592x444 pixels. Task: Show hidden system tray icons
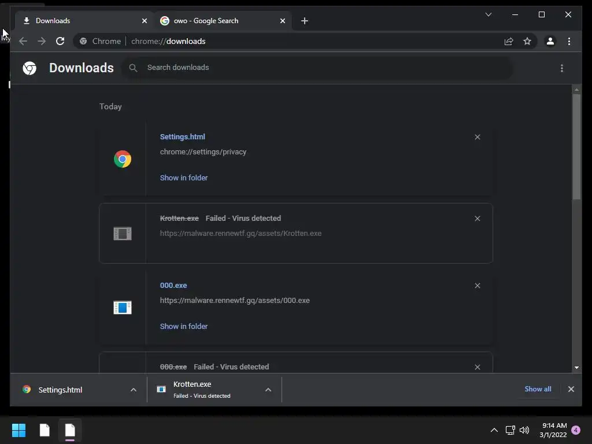point(494,430)
